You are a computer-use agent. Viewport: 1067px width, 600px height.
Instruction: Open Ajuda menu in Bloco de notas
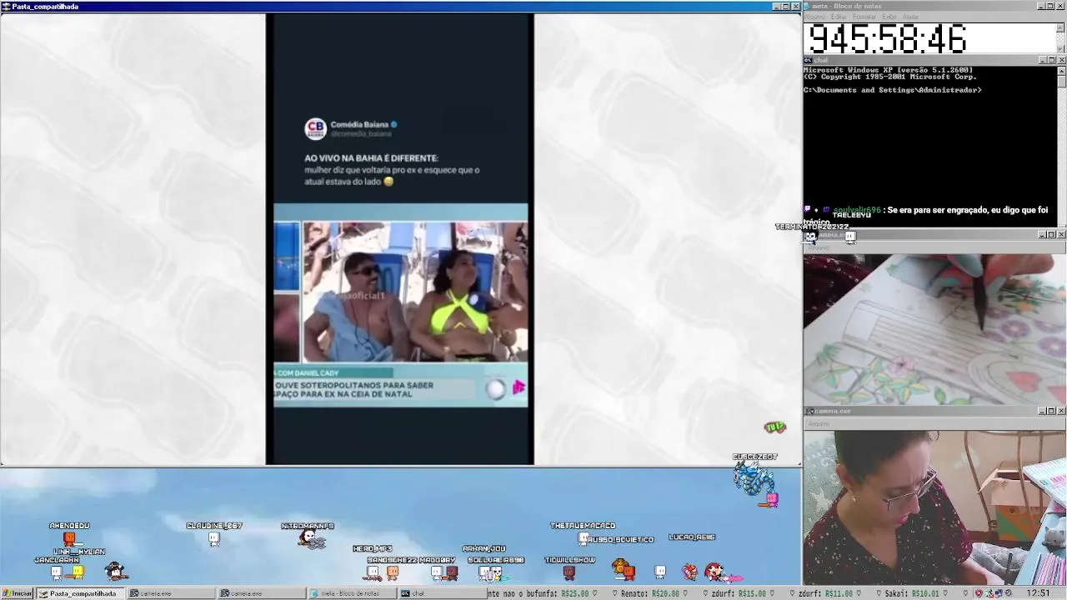(910, 17)
